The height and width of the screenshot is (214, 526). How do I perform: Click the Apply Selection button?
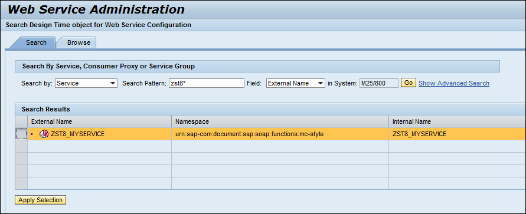[41, 200]
